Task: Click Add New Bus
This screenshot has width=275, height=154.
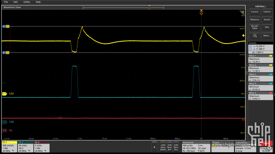Action: [176, 147]
